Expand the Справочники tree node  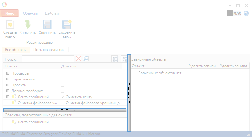point(7,79)
